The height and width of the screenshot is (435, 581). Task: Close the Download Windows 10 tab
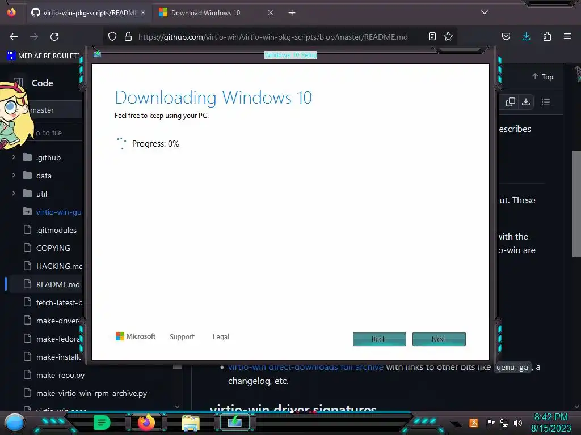(x=271, y=13)
